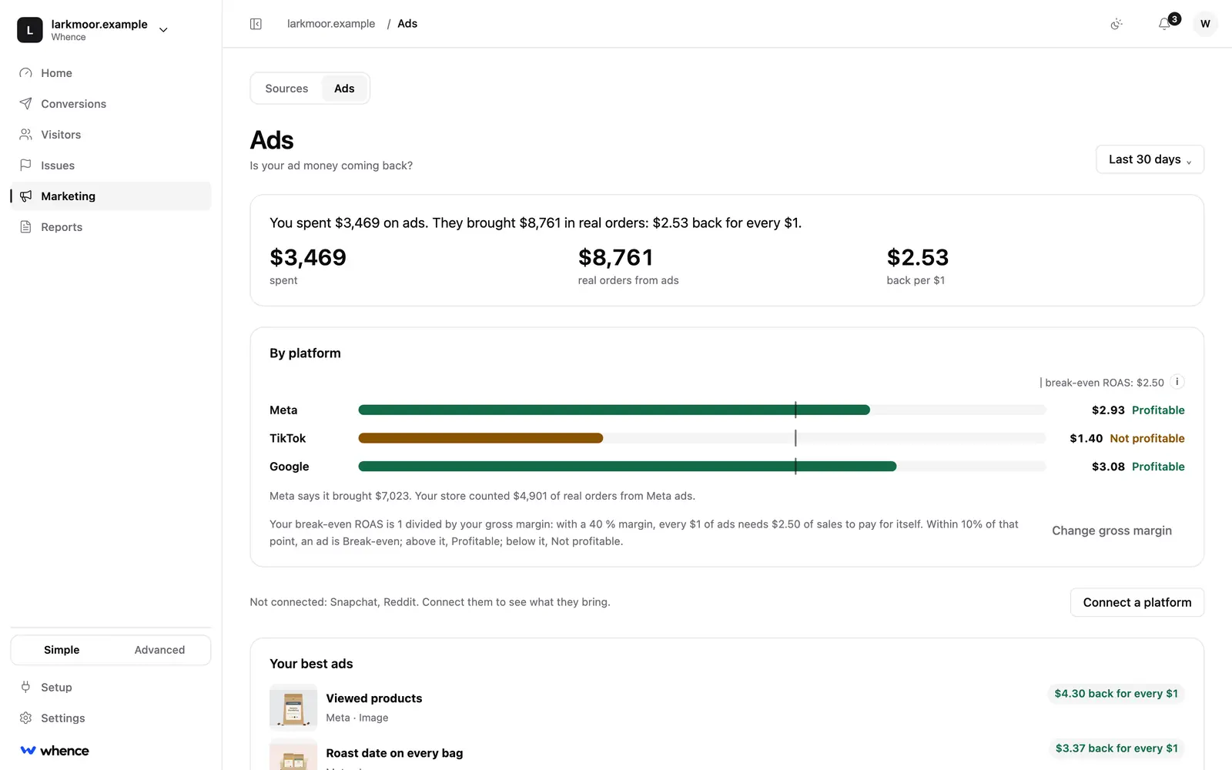The width and height of the screenshot is (1232, 770).
Task: Switch to Simple mode
Action: 62,650
